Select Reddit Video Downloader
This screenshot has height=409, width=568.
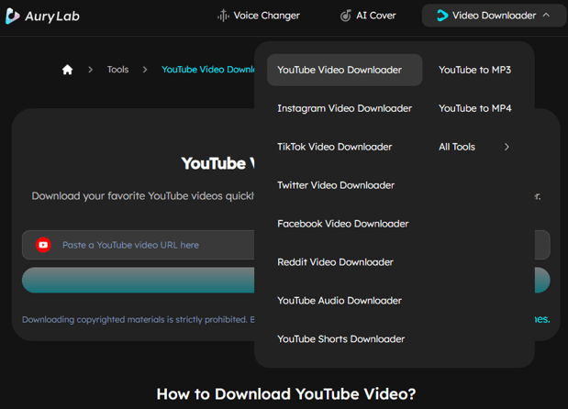335,262
